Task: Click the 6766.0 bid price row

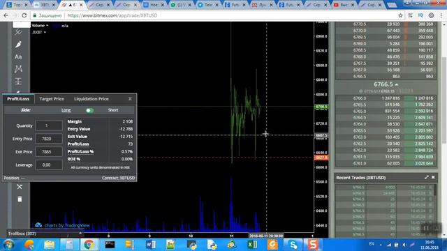Action: tap(386, 98)
